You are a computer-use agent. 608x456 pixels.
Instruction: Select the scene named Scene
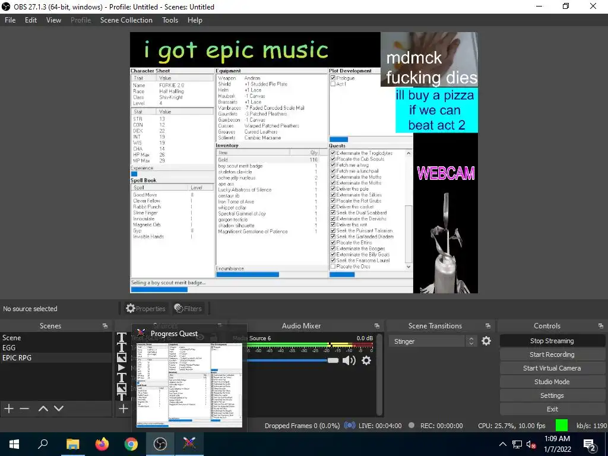(x=56, y=338)
